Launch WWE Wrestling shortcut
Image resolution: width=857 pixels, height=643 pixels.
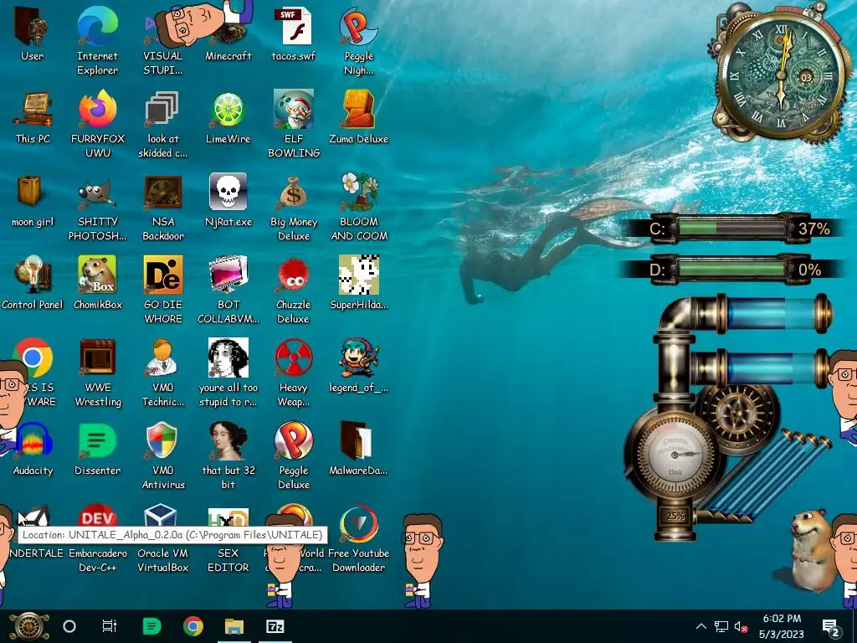[97, 358]
